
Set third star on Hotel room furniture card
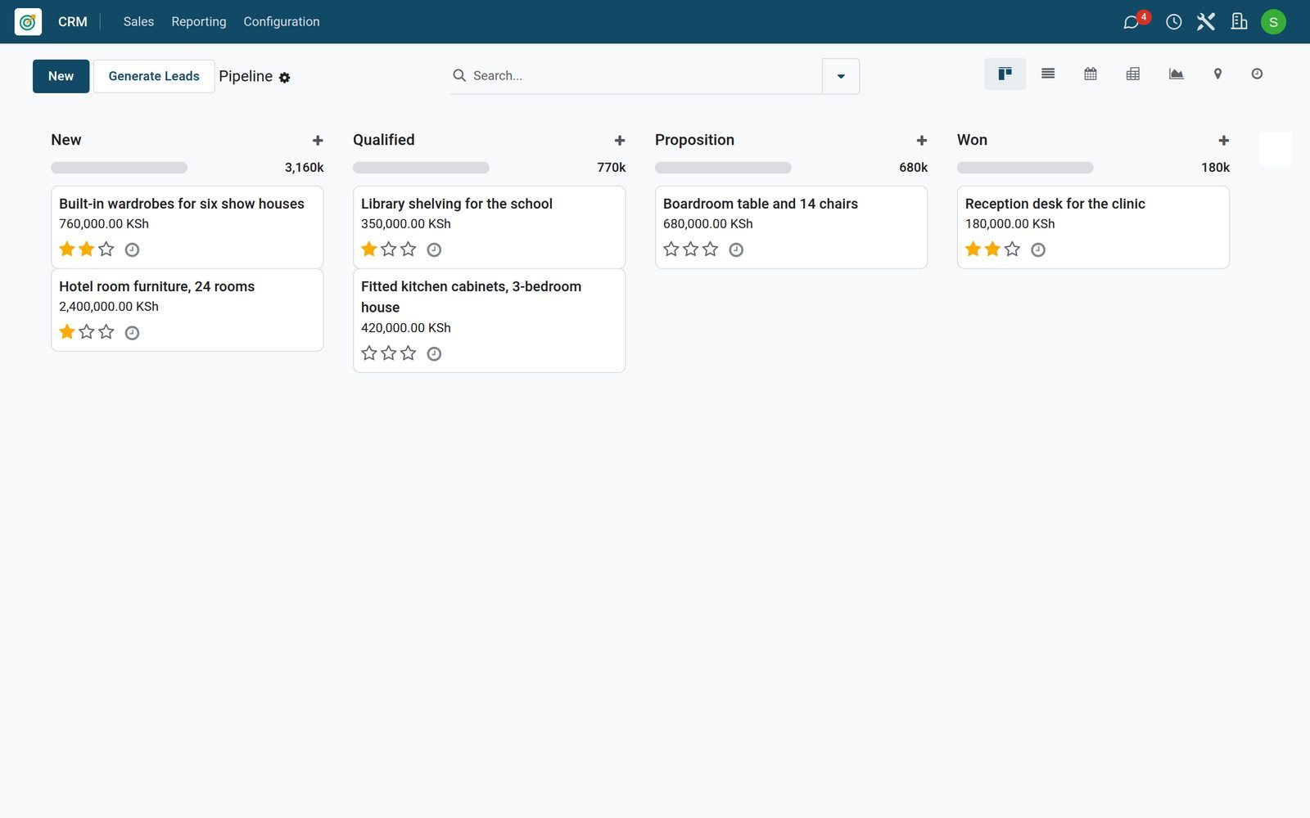coord(106,332)
